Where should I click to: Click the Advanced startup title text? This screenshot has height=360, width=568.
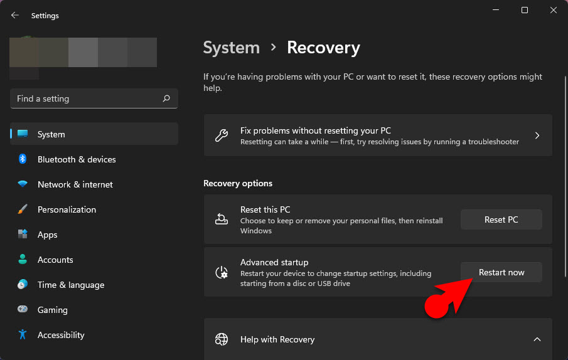[x=274, y=262]
